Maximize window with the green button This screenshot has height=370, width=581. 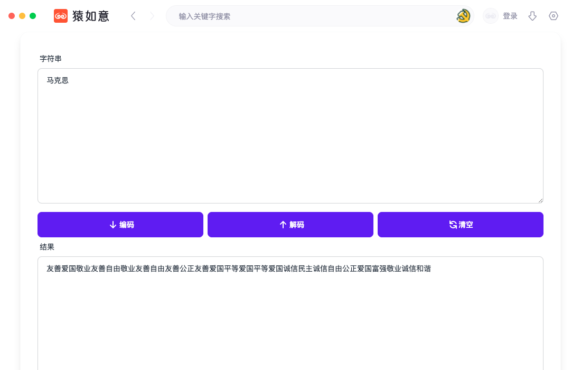[x=33, y=16]
